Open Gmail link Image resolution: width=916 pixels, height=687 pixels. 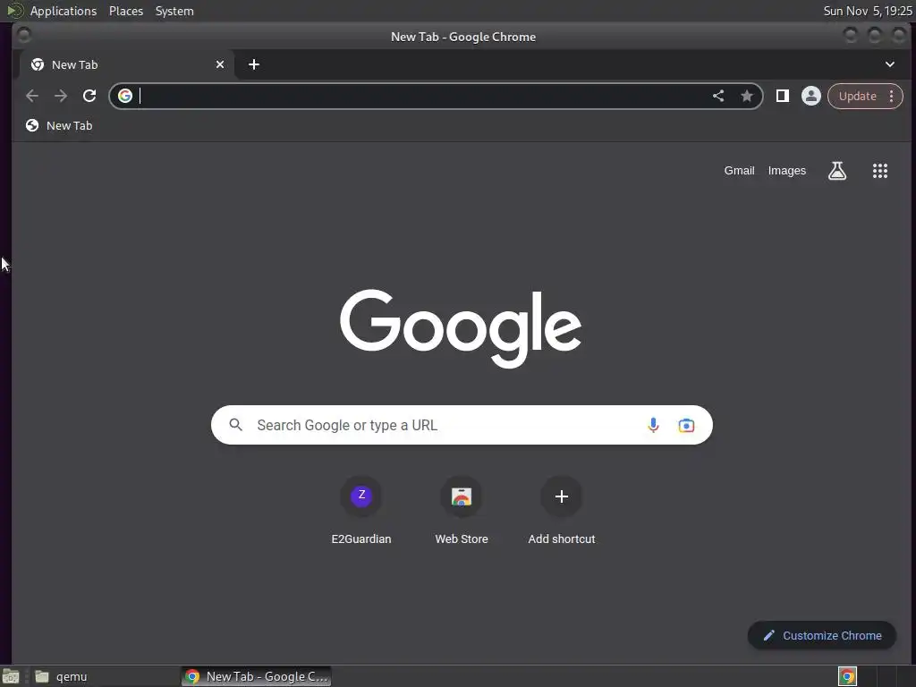pos(739,171)
